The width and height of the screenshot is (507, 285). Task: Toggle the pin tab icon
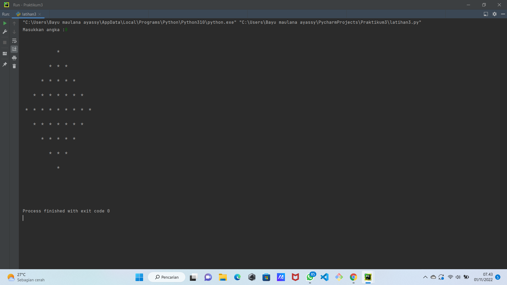click(x=5, y=64)
